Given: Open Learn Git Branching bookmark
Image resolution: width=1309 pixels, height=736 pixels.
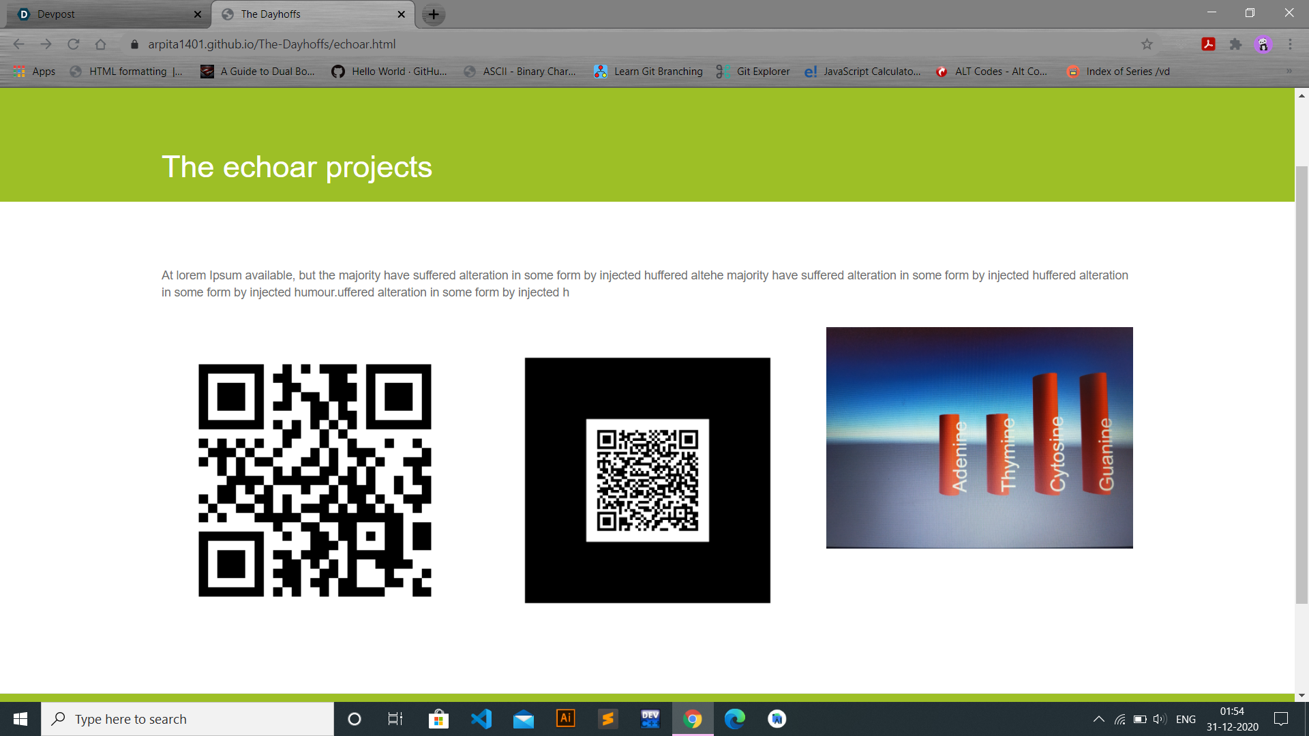Looking at the screenshot, I should (648, 72).
